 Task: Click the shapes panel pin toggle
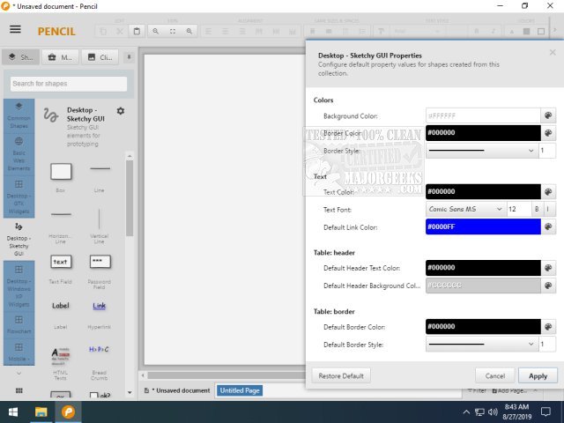[x=130, y=56]
